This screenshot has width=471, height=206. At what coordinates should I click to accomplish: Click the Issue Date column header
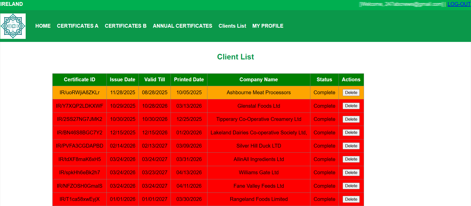pyautogui.click(x=123, y=80)
